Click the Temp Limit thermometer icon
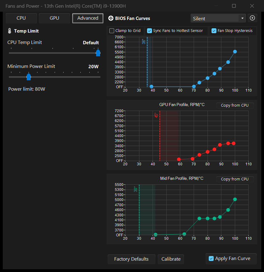264x272 pixels. [x=10, y=31]
